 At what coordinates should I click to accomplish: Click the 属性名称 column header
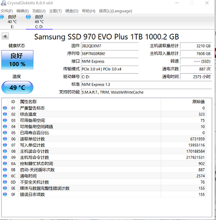[x=90, y=101]
